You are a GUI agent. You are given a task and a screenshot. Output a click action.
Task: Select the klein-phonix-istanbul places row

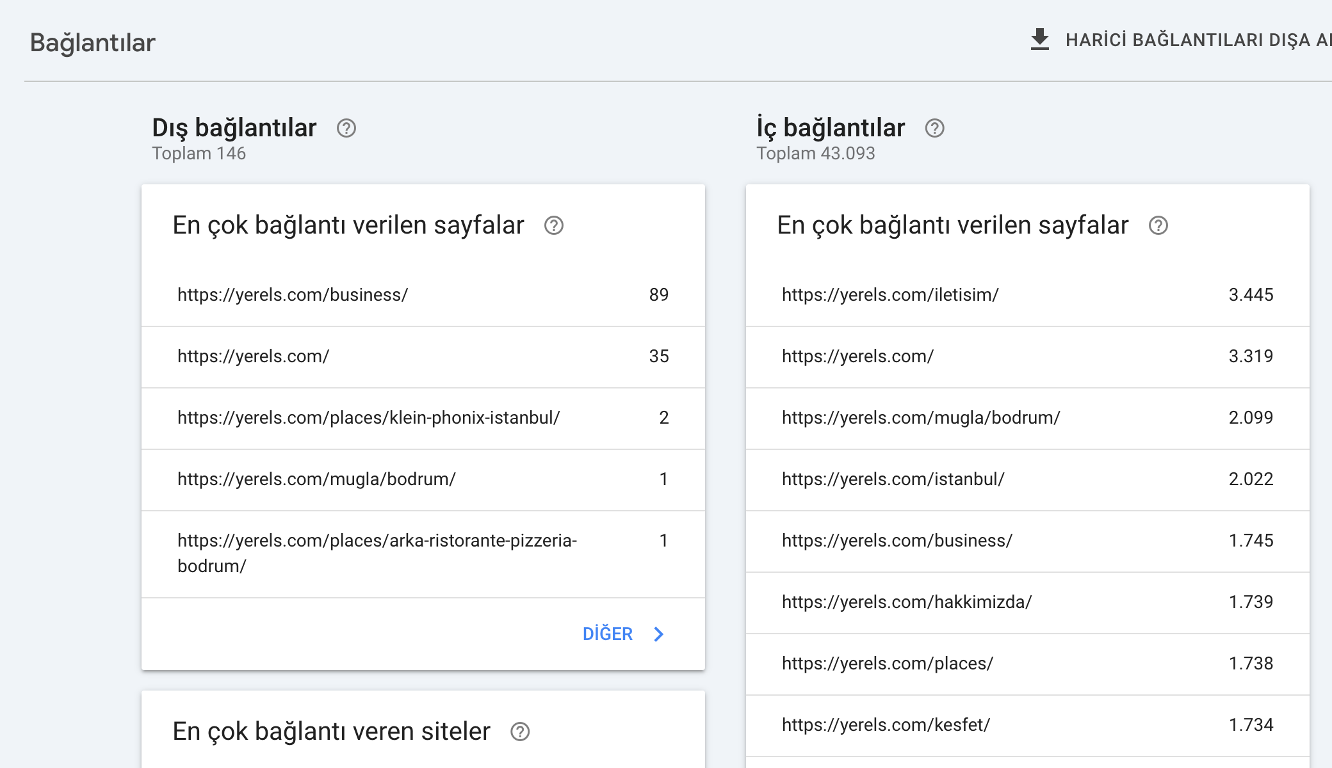(423, 419)
